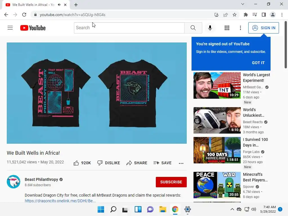Open the media controls icon in Chrome toolbar
The image size is (288, 216).
255,15
